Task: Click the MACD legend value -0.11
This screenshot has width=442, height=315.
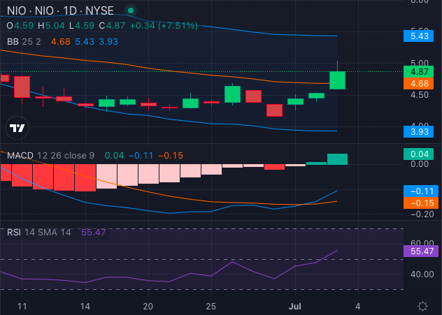Action: 141,155
